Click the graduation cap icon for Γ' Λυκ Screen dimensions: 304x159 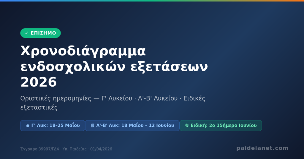[28, 126]
